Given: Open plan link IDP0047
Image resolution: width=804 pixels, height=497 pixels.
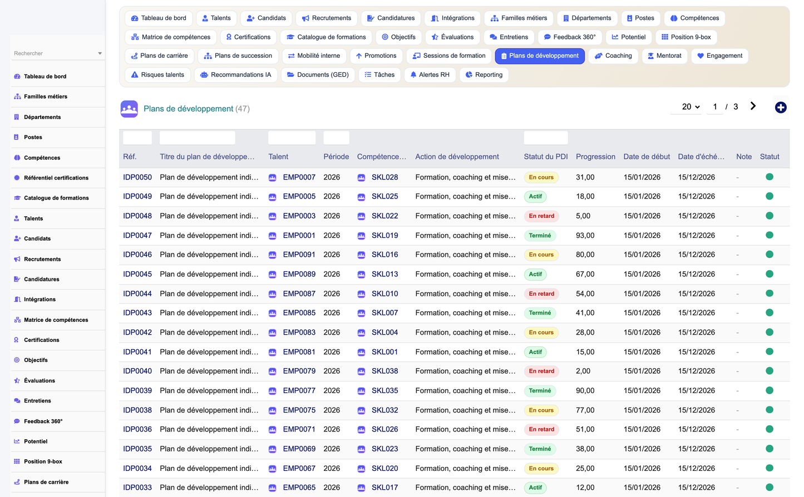Looking at the screenshot, I should (x=137, y=236).
